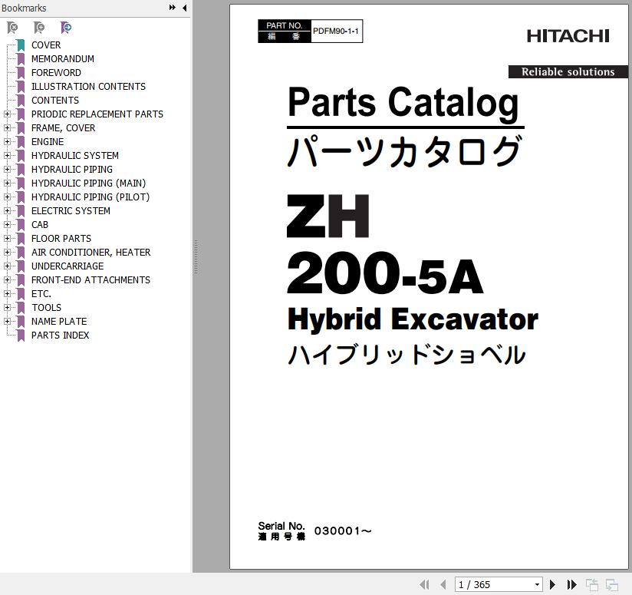Click the add new bookmark icon

(x=39, y=28)
